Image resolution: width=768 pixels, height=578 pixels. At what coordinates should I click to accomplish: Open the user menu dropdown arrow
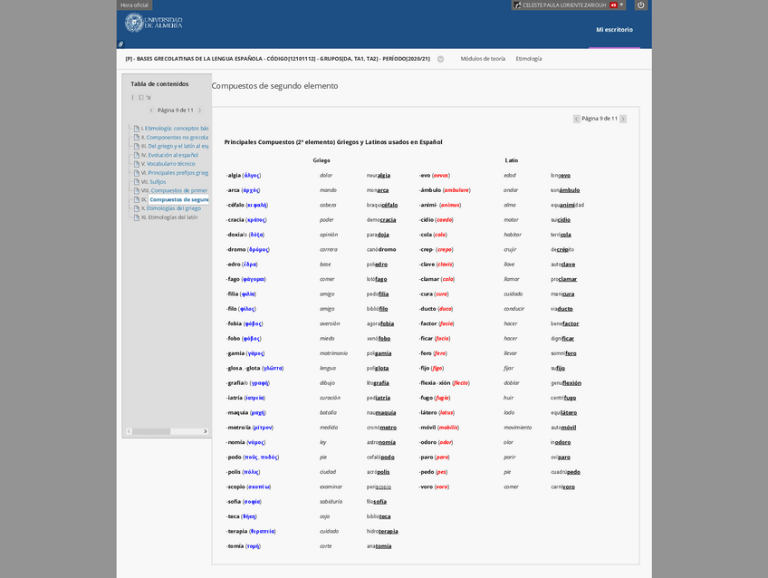point(621,5)
